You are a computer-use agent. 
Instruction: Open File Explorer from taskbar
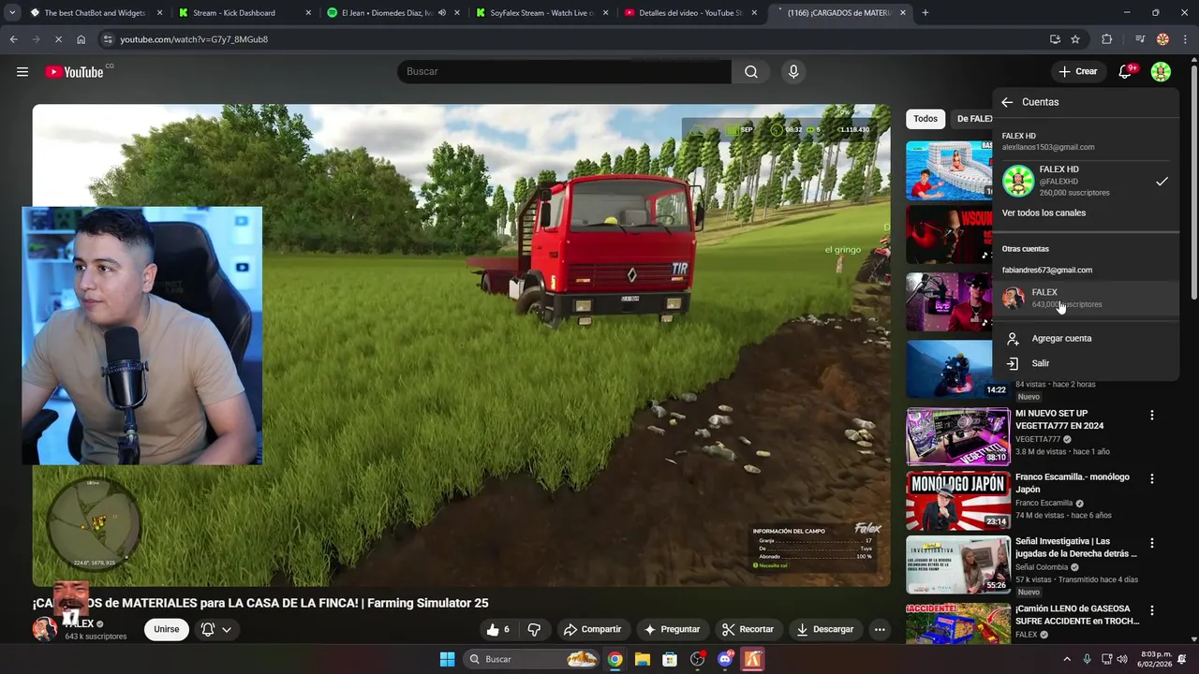(x=642, y=659)
